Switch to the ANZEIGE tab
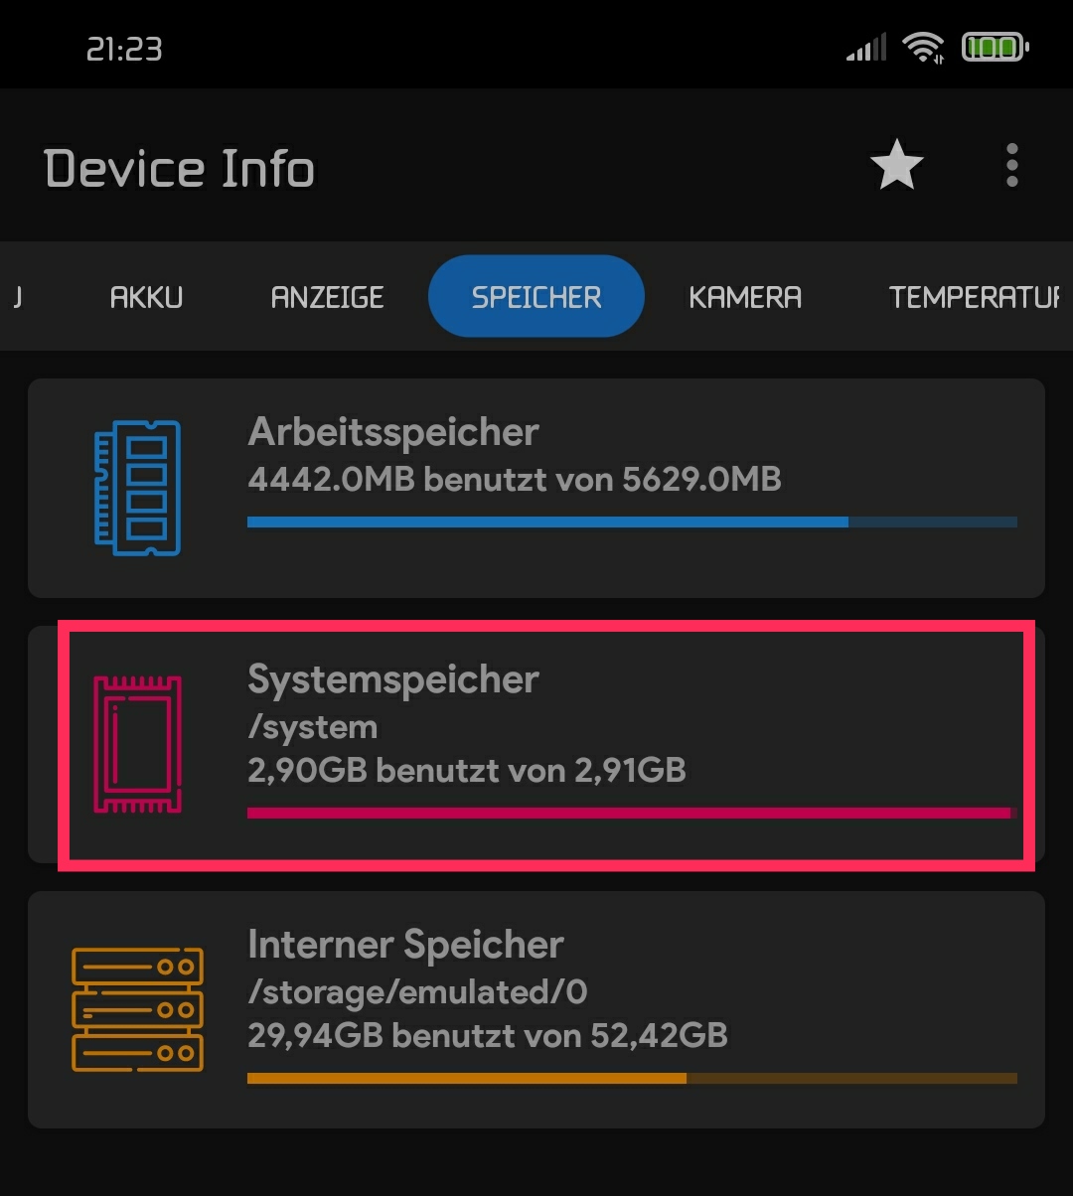The width and height of the screenshot is (1073, 1196). [x=327, y=297]
